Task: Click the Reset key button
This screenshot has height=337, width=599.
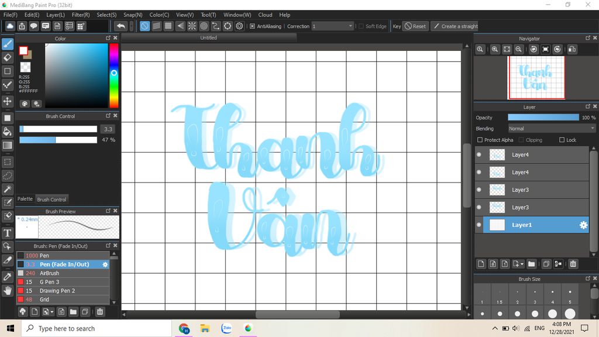Action: [x=415, y=26]
